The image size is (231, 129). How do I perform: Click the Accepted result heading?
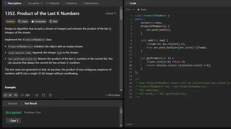[x=13, y=112]
